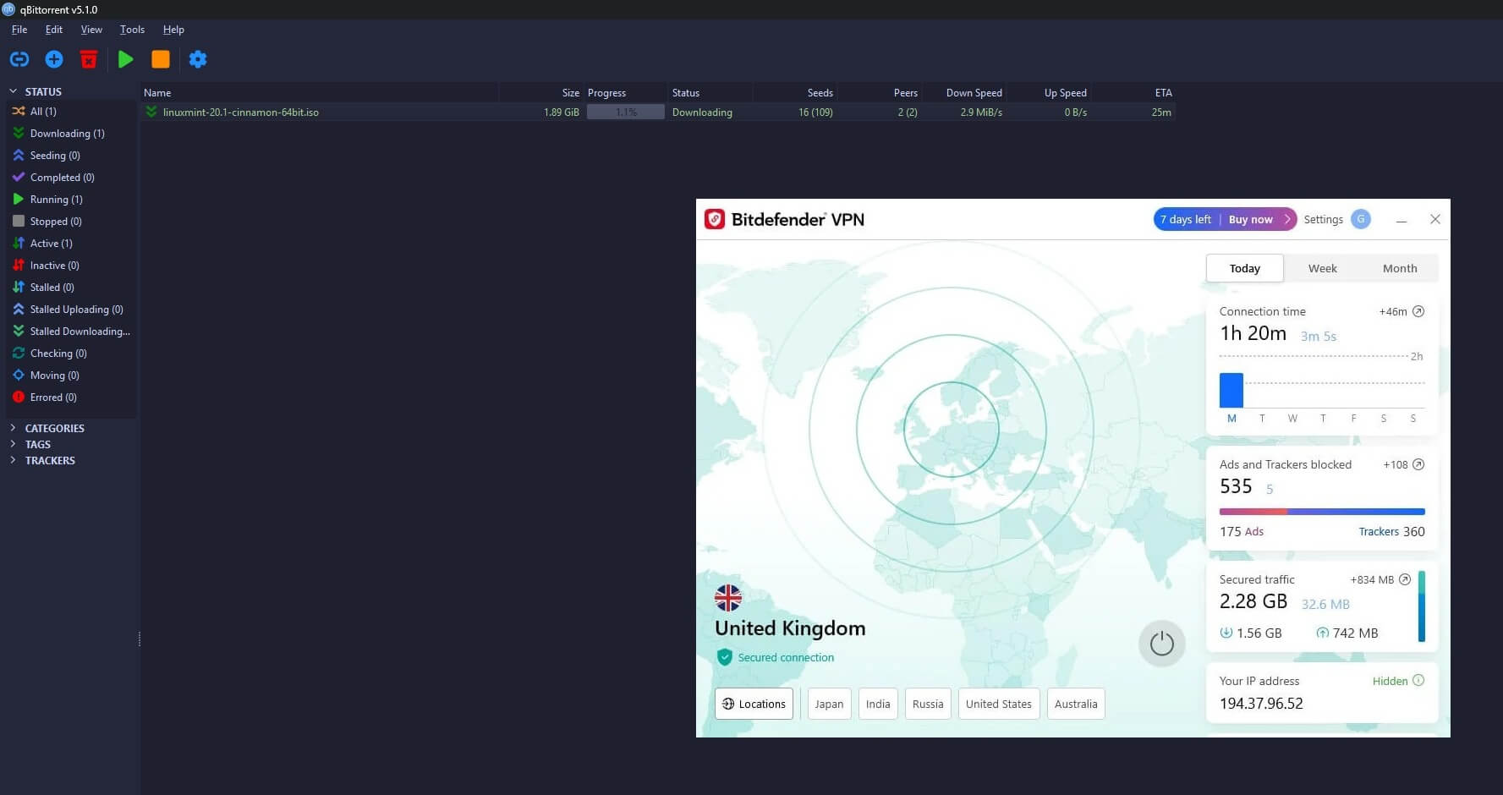Image resolution: width=1503 pixels, height=795 pixels.
Task: Select the linuxmint torrent row
Action: [x=240, y=112]
